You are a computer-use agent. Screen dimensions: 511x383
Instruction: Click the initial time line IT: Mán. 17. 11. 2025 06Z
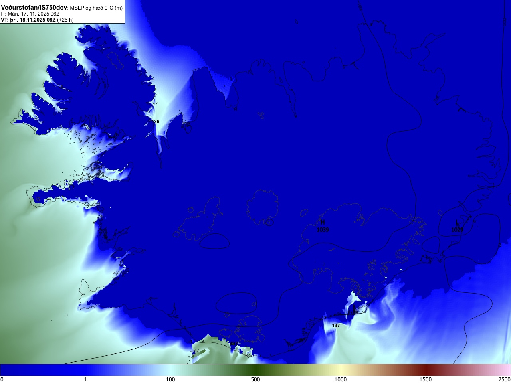tap(30, 14)
